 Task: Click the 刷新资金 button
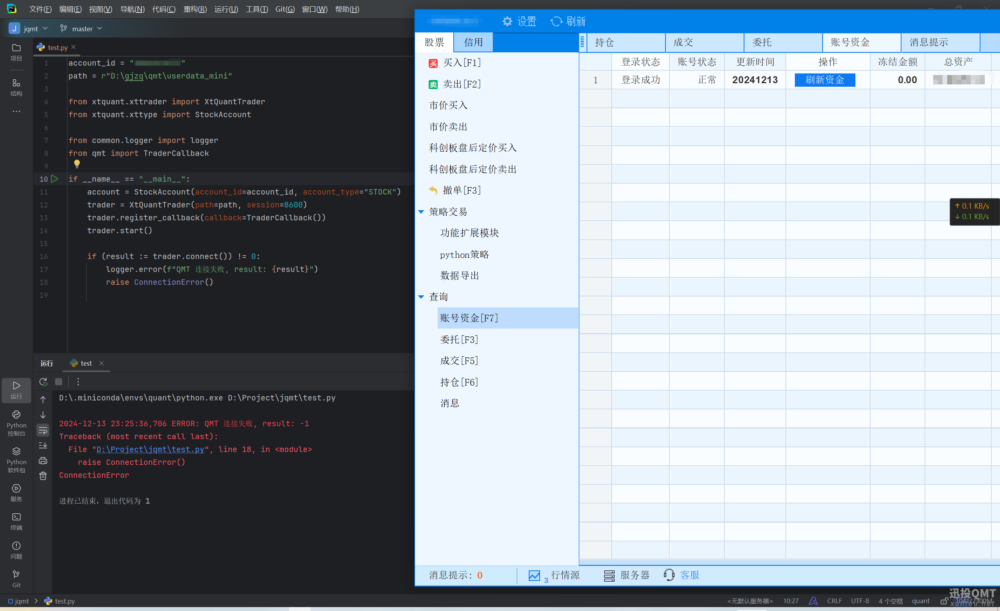click(x=825, y=80)
